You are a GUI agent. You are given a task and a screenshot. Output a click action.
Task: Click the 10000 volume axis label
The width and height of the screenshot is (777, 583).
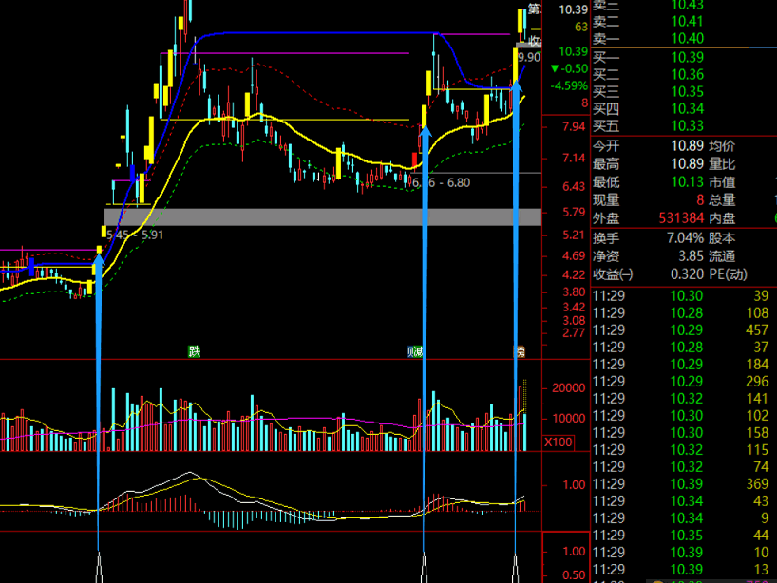click(x=569, y=419)
